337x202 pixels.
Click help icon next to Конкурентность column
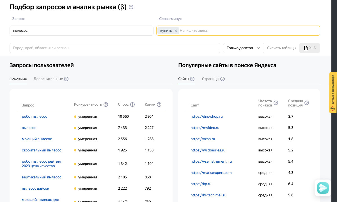pos(106,105)
